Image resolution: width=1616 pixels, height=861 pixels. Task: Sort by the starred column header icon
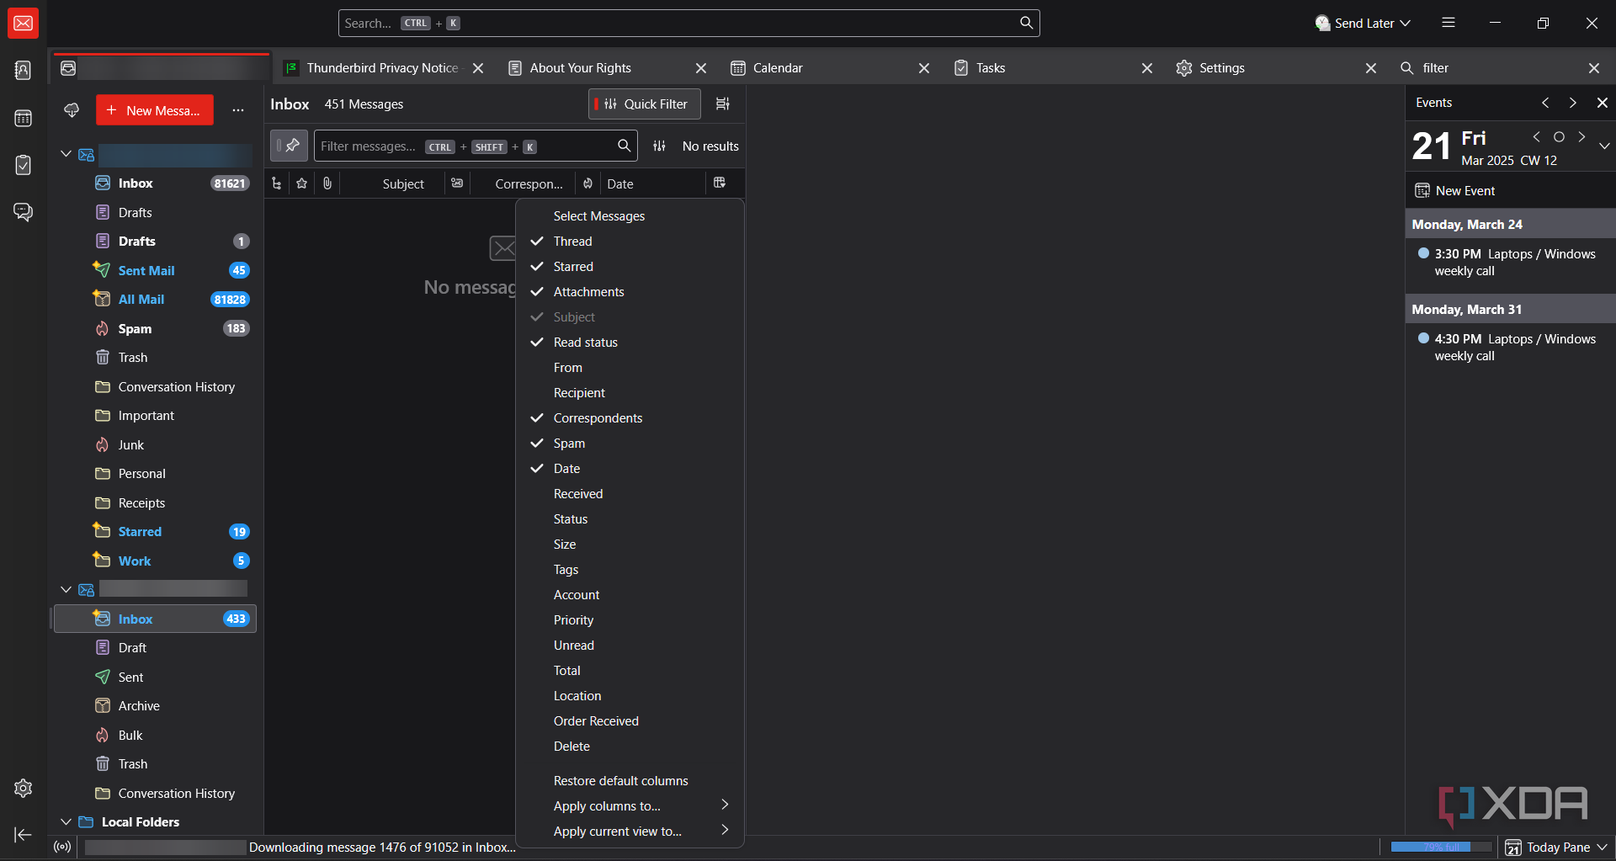(x=301, y=183)
